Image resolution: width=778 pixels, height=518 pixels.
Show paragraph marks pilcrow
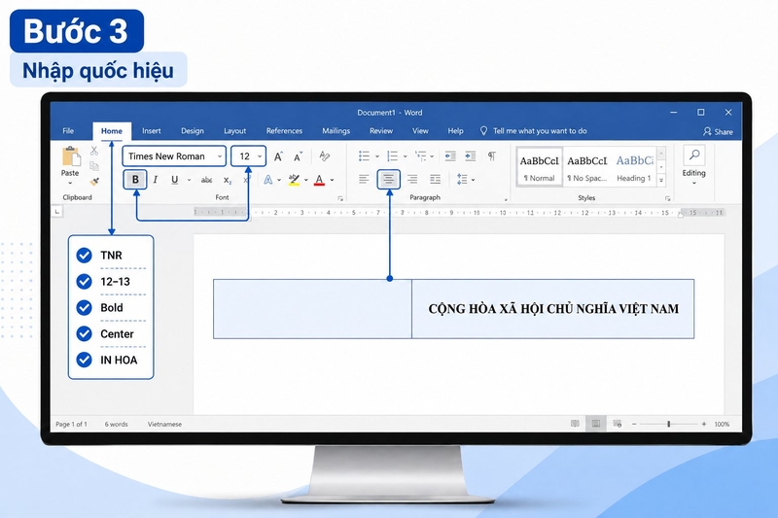492,156
